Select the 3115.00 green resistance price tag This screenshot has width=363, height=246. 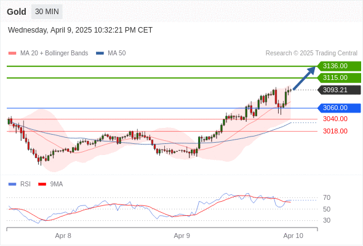(x=339, y=77)
